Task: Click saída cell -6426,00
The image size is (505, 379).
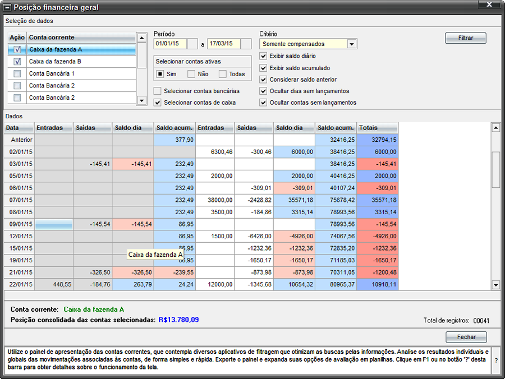Action: click(x=254, y=236)
